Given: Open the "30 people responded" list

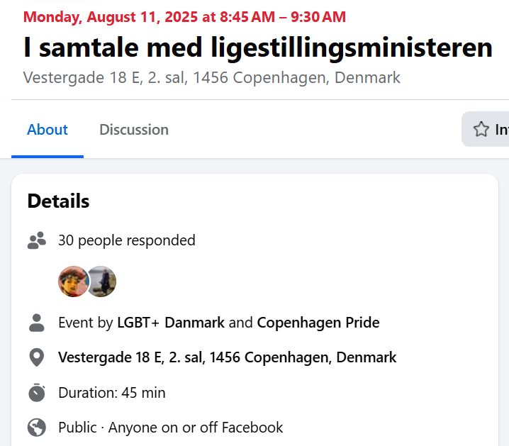Looking at the screenshot, I should (x=126, y=240).
